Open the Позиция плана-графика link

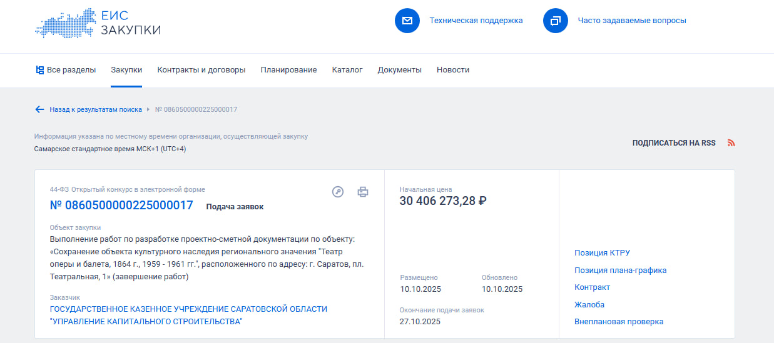(621, 271)
